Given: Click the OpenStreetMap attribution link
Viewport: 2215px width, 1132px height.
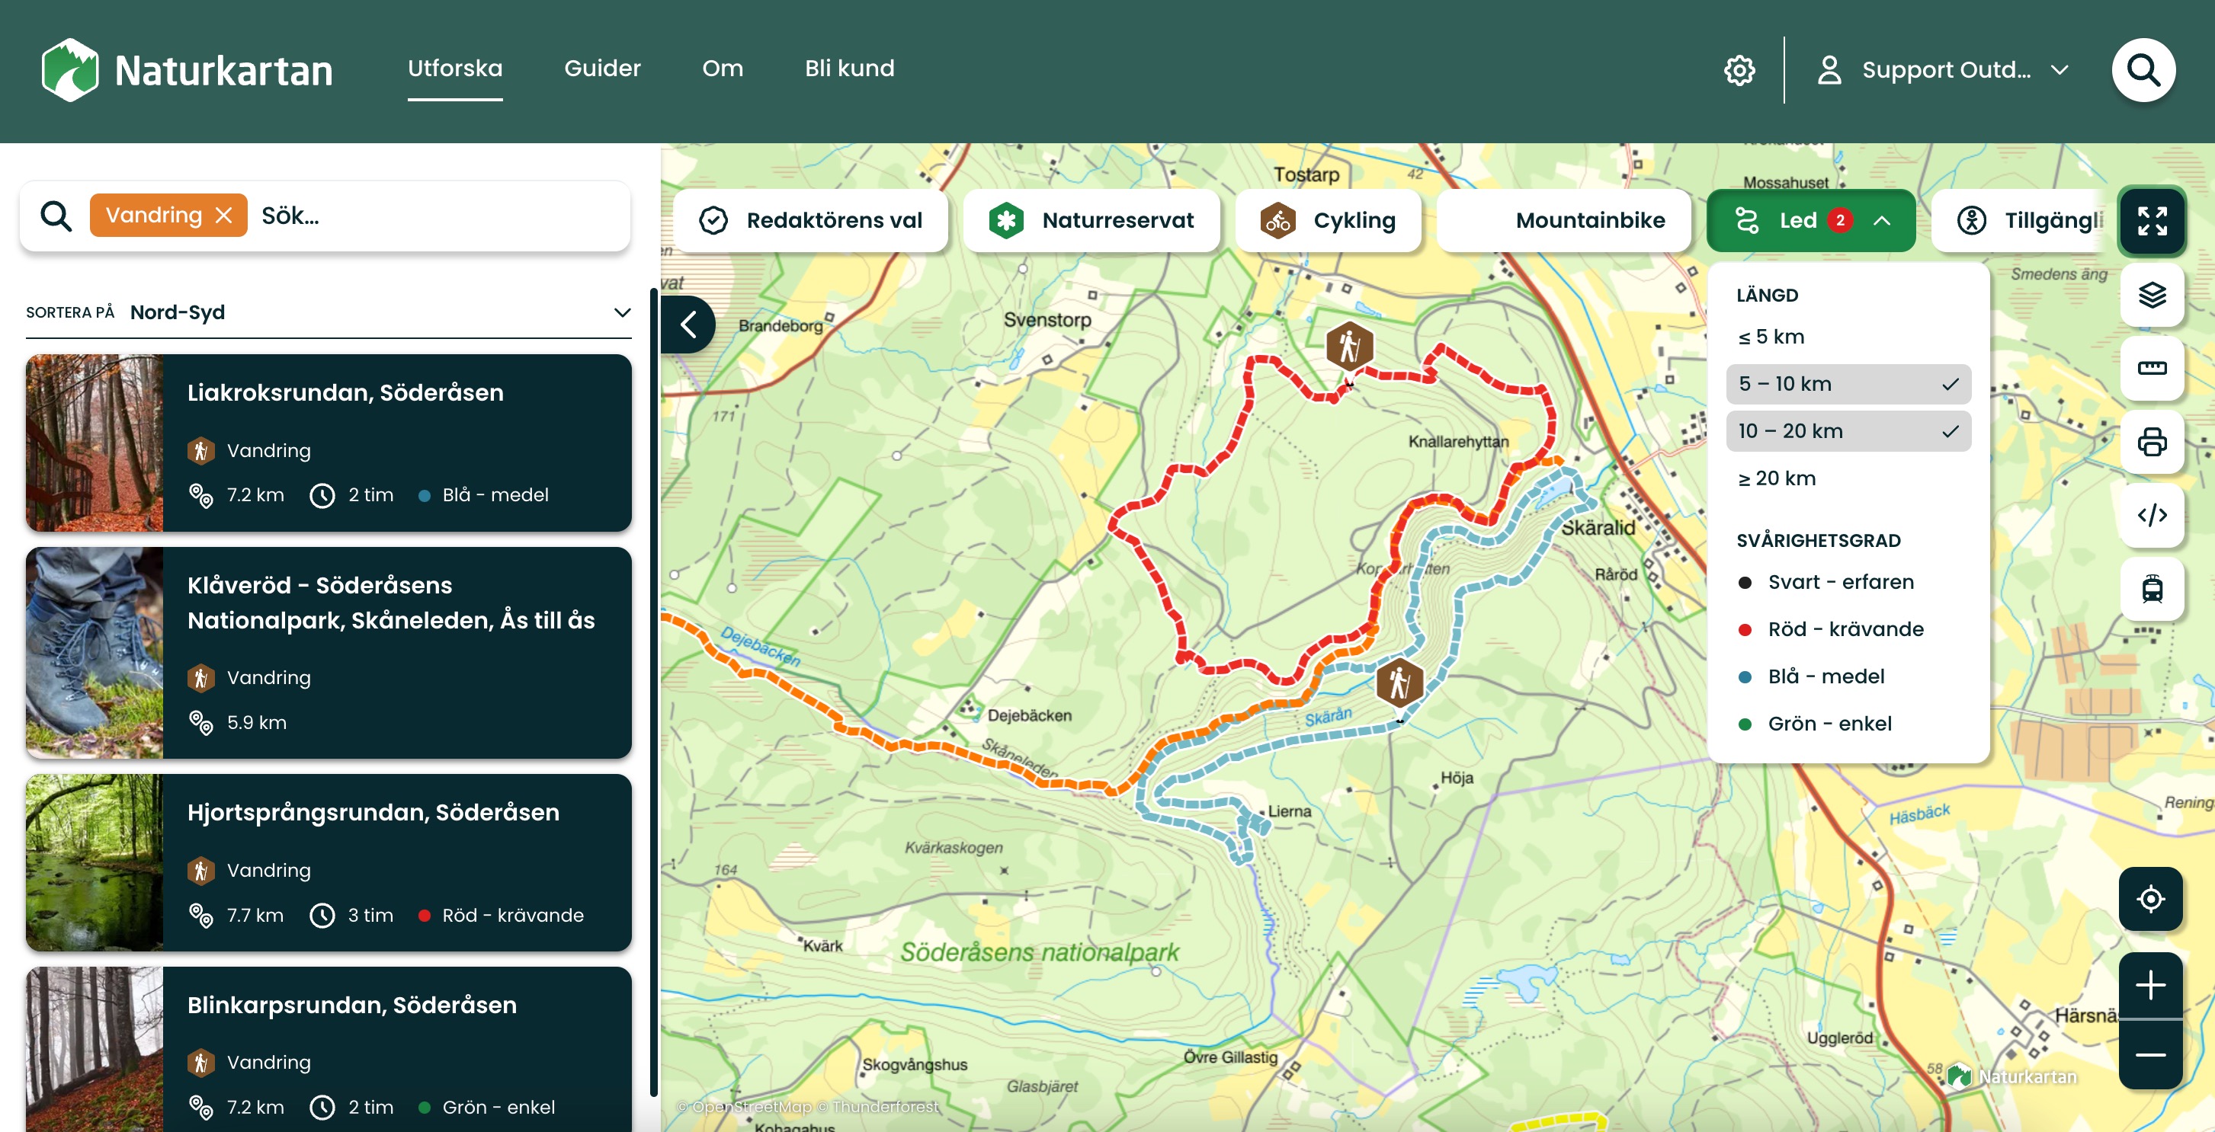Looking at the screenshot, I should coord(745,1107).
